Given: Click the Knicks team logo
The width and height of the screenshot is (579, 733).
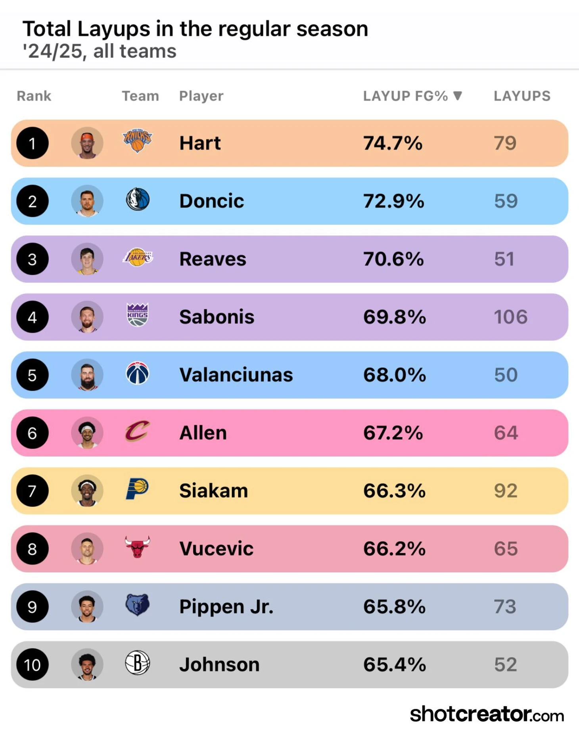Looking at the screenshot, I should (137, 141).
